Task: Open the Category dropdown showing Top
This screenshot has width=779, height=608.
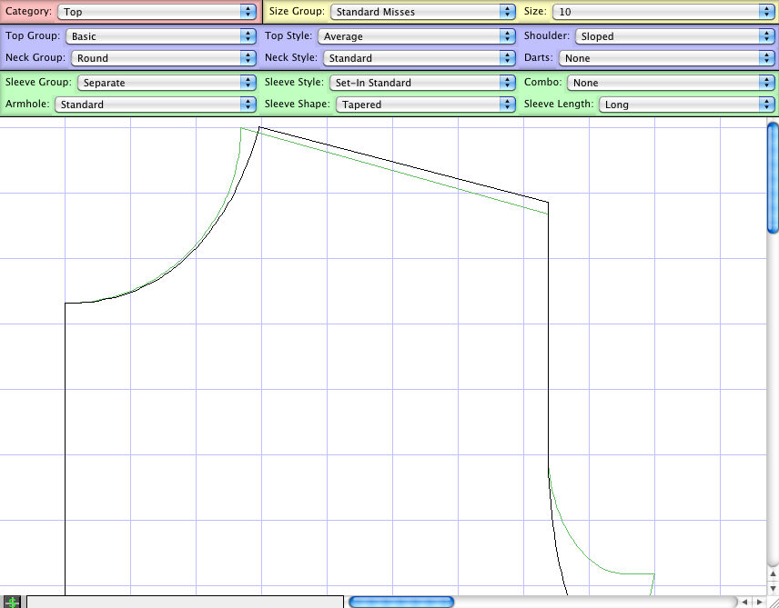Action: pyautogui.click(x=157, y=12)
